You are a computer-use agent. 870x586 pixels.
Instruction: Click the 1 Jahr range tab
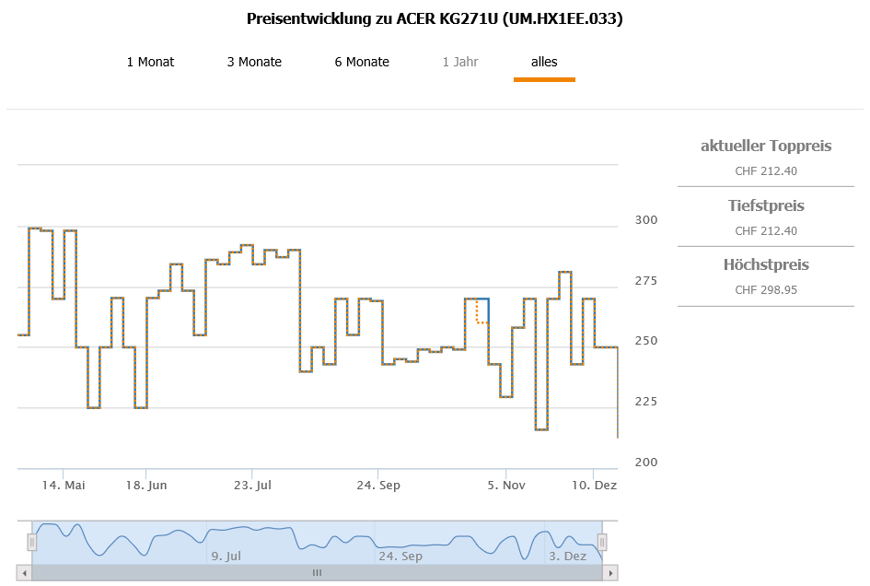[460, 63]
